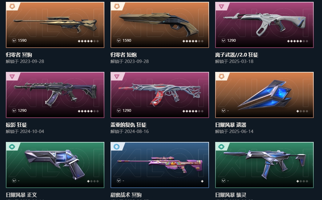Click the pink tier icon on 盖亚的复仇 狂徒 card
Viewport: 322px width, 200px height.
pos(117,76)
